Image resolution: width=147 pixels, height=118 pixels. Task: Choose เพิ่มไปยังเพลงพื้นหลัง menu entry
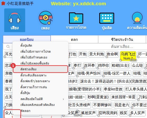pyautogui.click(x=40, y=63)
